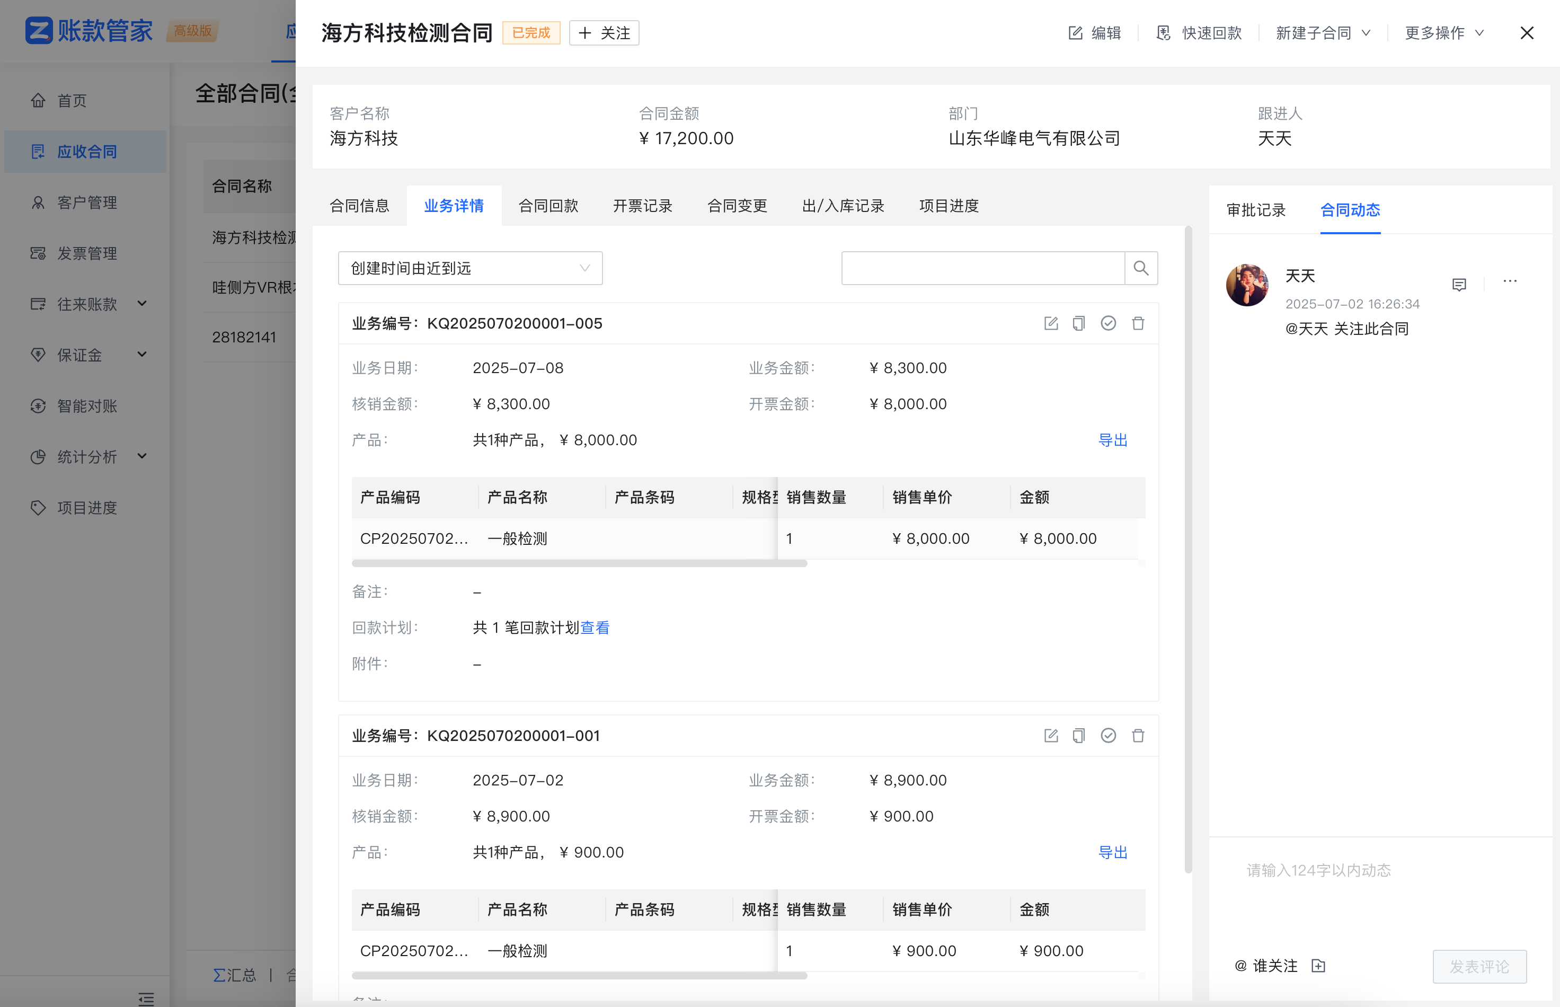This screenshot has height=1007, width=1560.
Task: Click the checkmark icon for record KQ2025070200001-005
Action: click(1108, 323)
